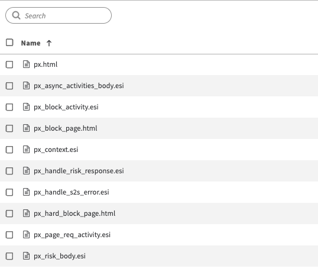This screenshot has height=272, width=318.
Task: Toggle the select-all checkbox in header
Action: (9, 43)
